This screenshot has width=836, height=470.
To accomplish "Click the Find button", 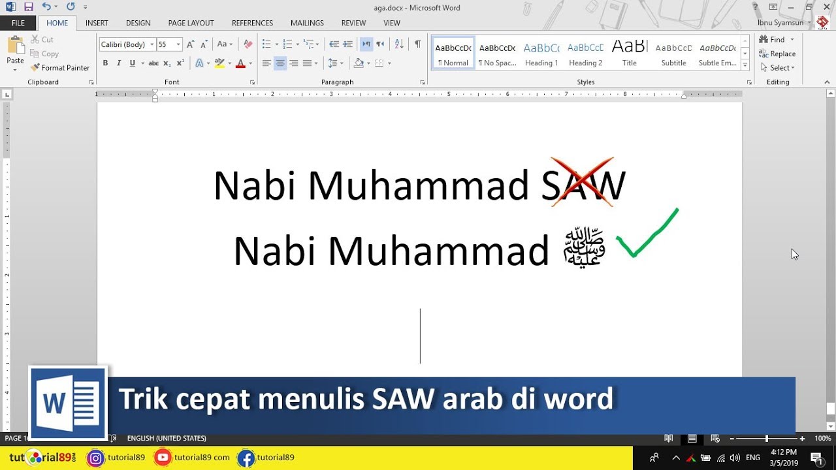I will (x=771, y=40).
